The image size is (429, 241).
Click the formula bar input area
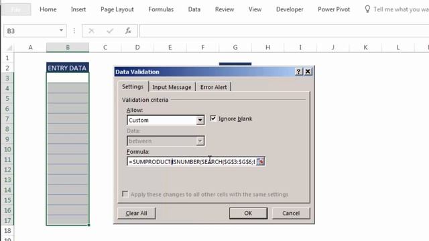tap(284, 31)
